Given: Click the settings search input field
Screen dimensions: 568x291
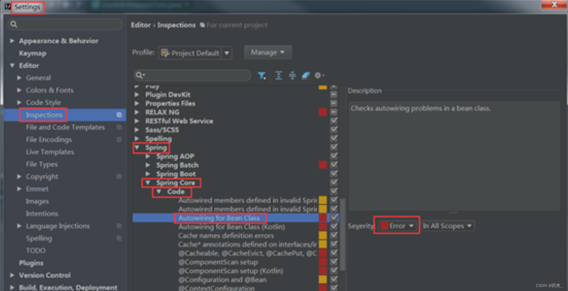Looking at the screenshot, I should click(65, 24).
